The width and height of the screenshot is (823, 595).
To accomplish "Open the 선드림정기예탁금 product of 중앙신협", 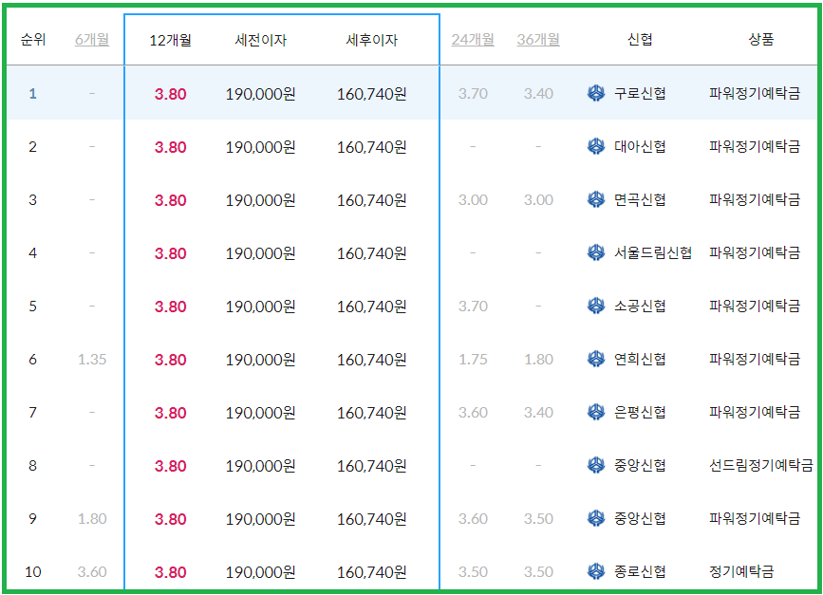I will point(759,466).
